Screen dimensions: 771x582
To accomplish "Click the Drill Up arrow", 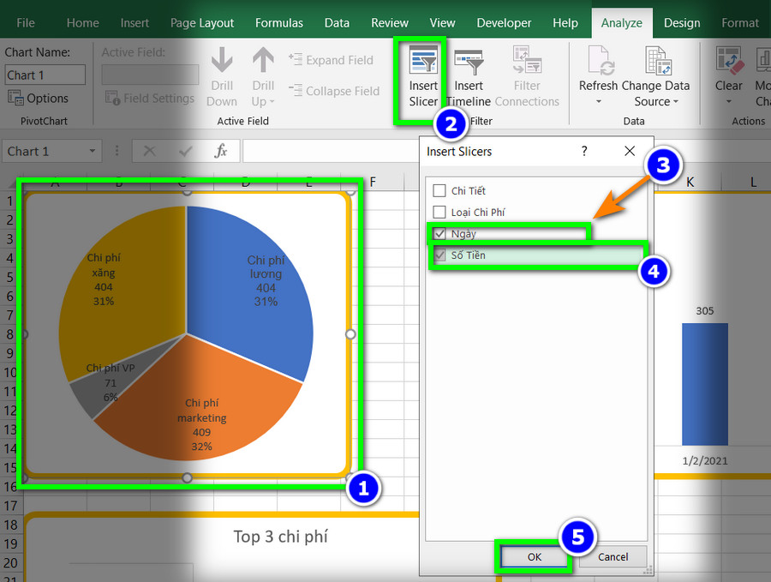I will point(263,60).
